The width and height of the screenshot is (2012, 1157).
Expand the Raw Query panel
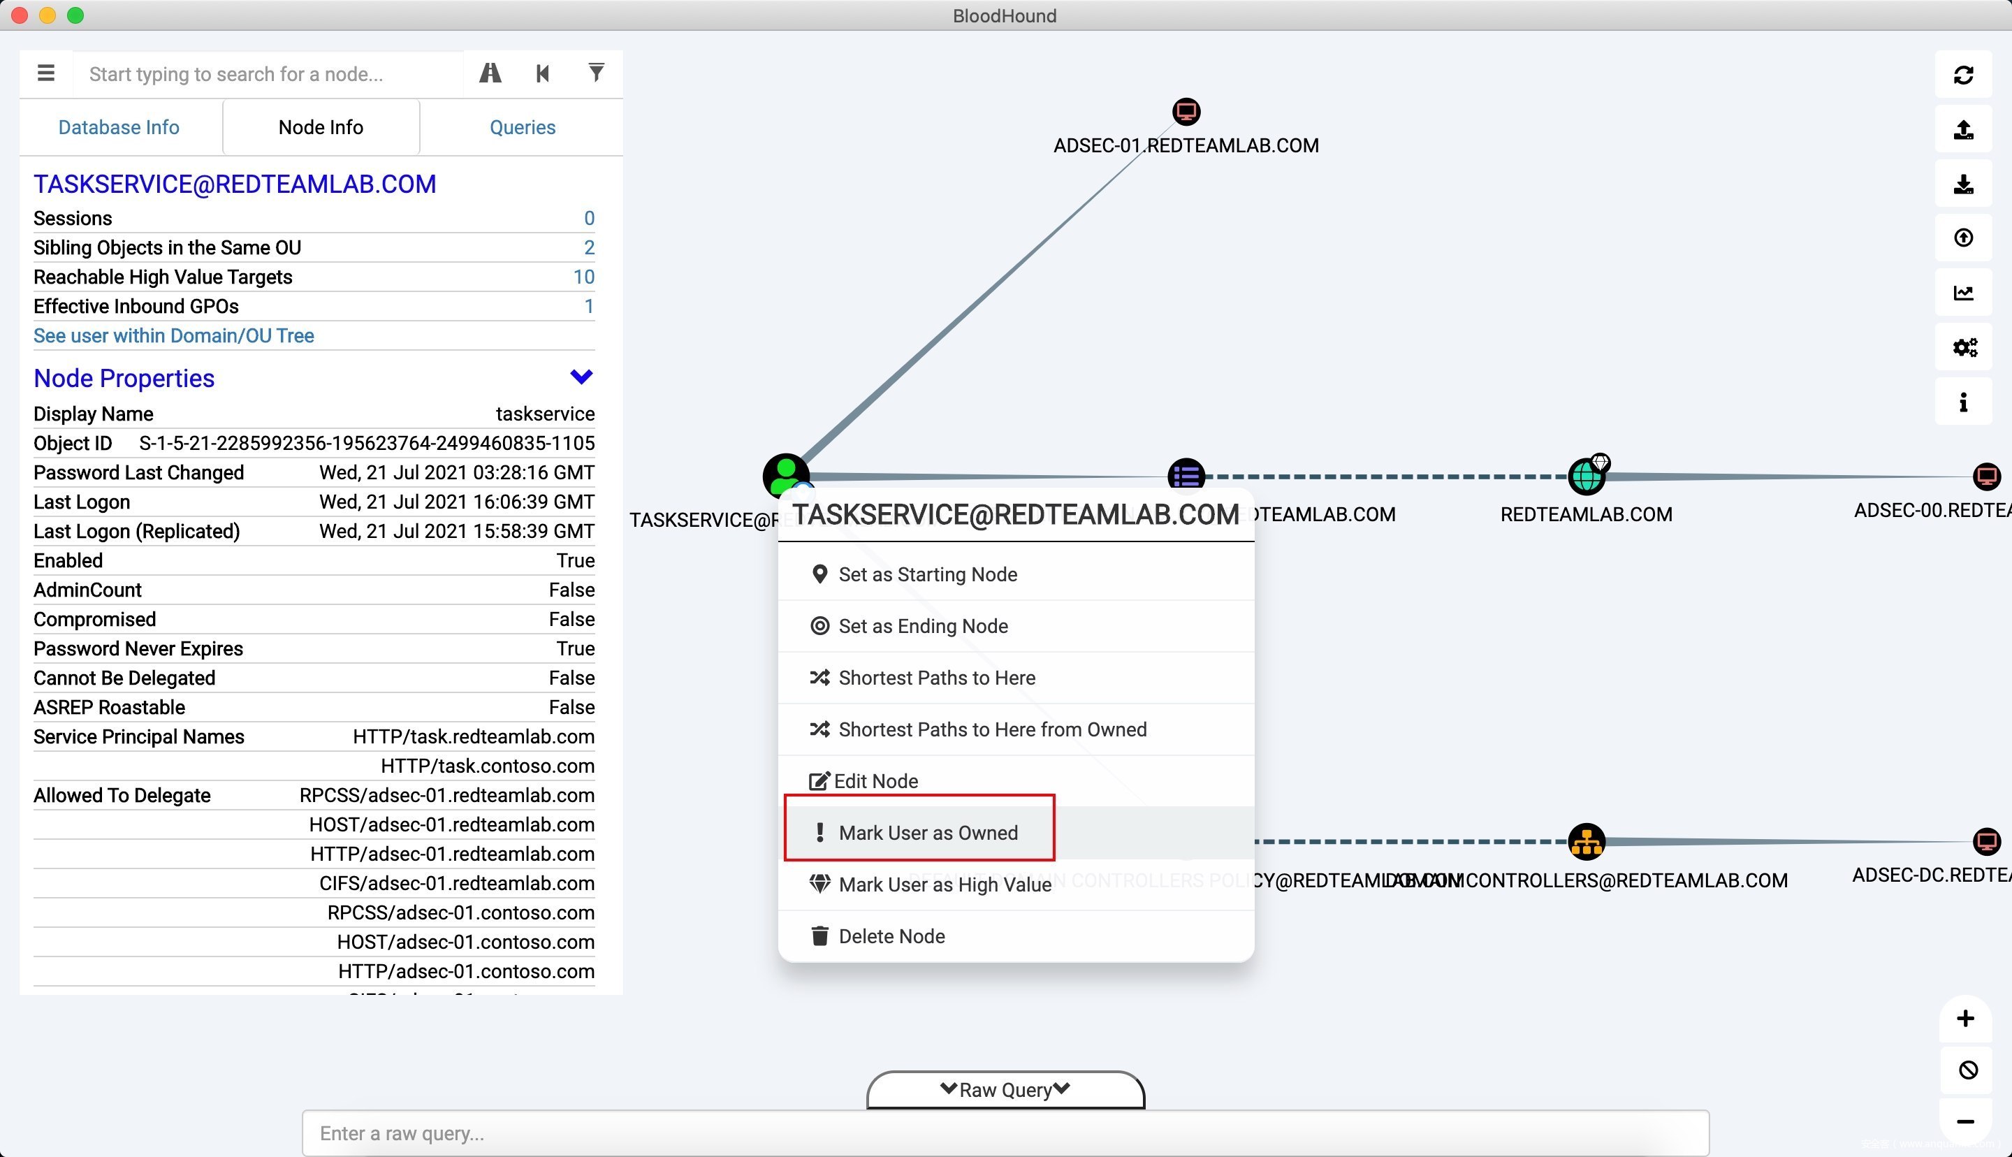pyautogui.click(x=1005, y=1089)
